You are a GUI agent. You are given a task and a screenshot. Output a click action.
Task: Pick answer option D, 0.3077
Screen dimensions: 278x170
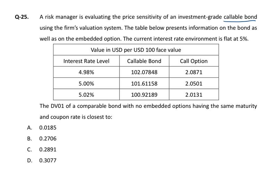(48, 160)
